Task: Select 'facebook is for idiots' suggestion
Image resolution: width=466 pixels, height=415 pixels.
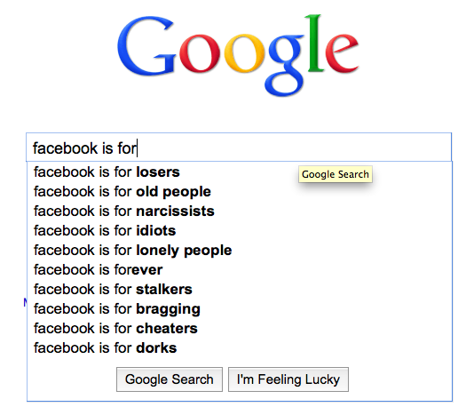Action: click(240, 231)
